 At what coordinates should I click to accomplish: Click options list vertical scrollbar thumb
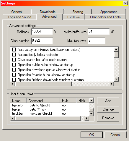click(116, 55)
